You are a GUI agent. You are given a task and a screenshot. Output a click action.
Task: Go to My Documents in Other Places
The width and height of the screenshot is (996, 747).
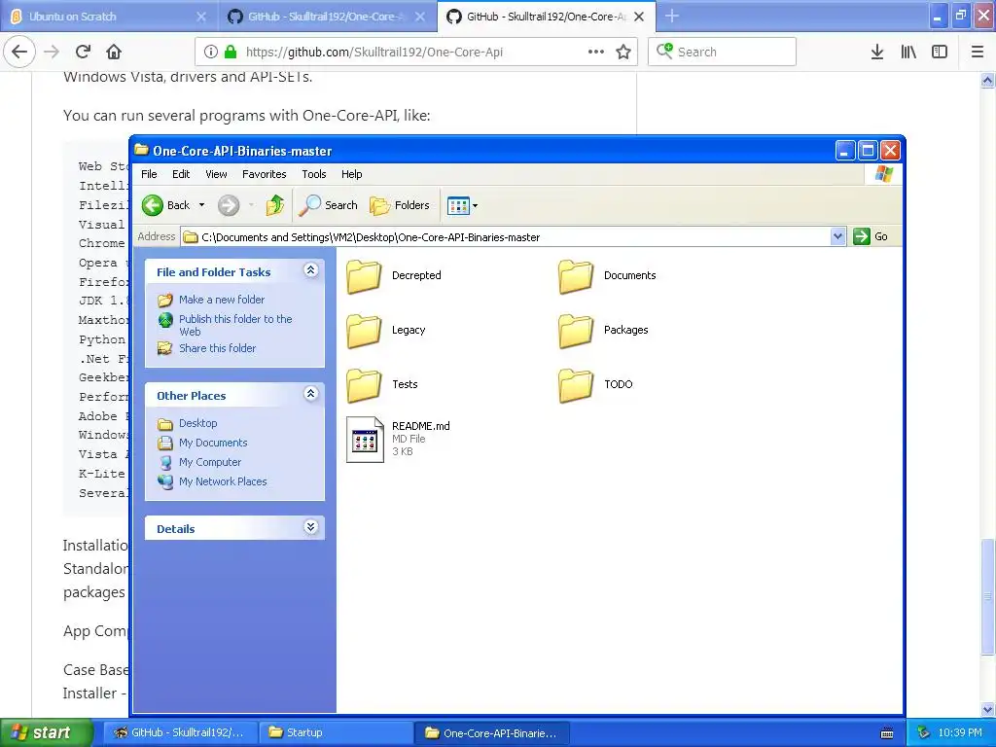213,443
